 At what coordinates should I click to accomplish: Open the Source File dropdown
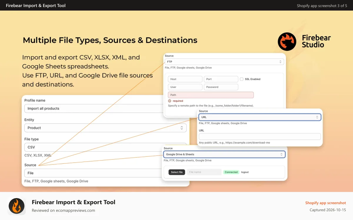[93, 173]
